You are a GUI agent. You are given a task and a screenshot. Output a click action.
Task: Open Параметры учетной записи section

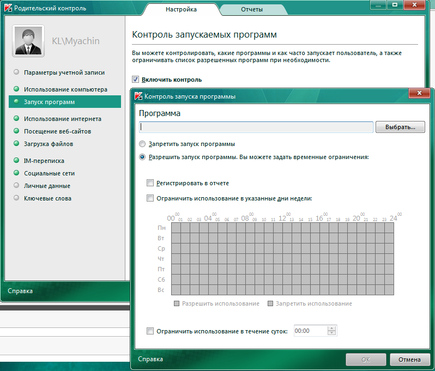pyautogui.click(x=64, y=72)
